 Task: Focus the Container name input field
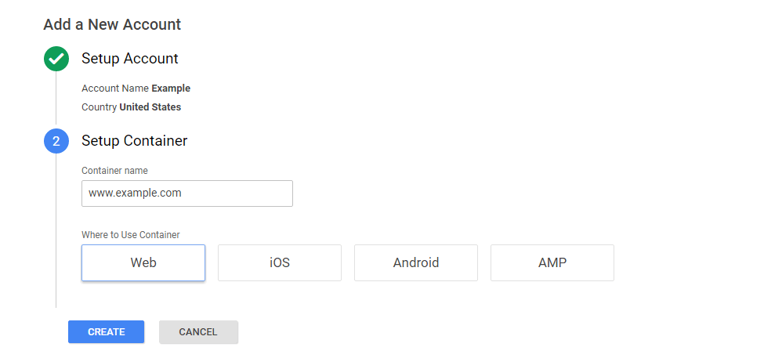click(x=187, y=193)
